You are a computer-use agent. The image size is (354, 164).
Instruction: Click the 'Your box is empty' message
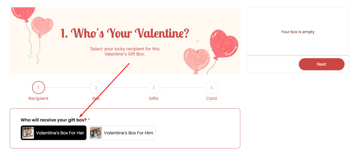[x=298, y=32]
